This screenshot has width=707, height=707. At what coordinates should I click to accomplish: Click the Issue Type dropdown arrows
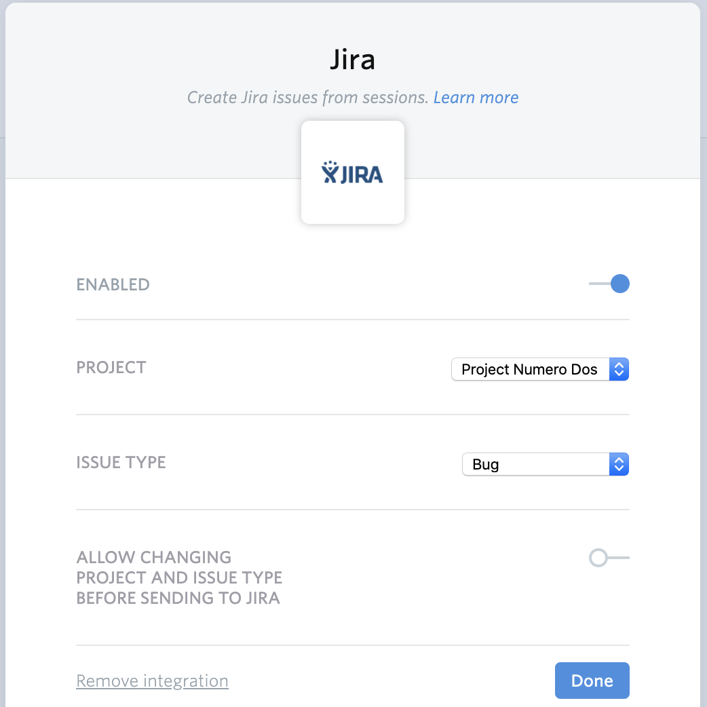point(618,464)
